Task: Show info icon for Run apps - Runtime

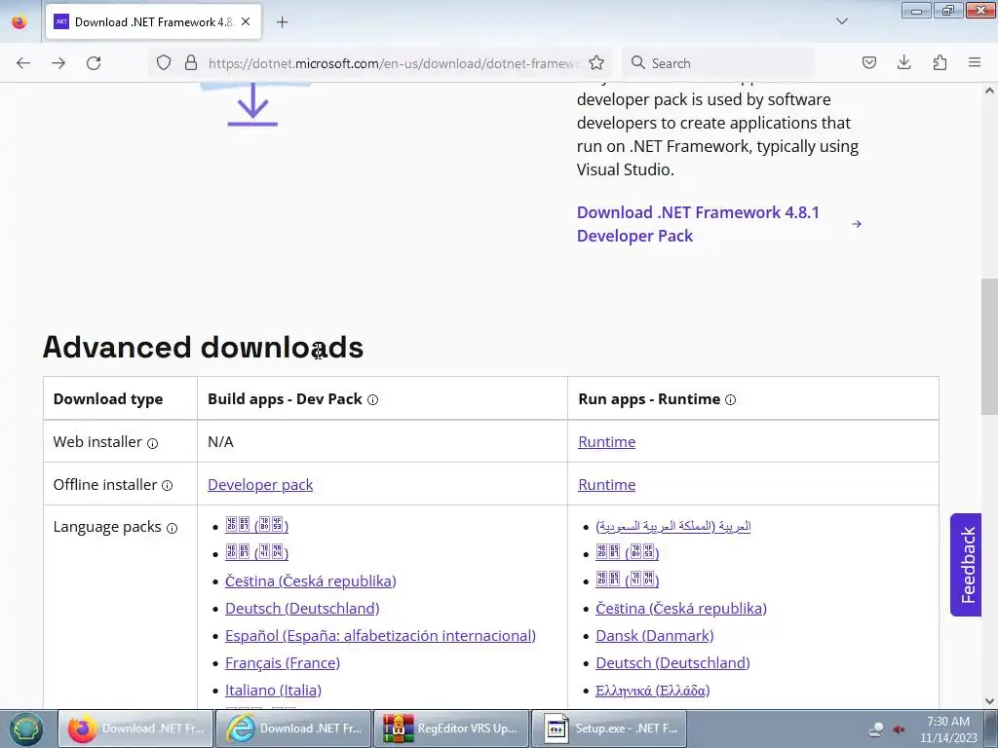Action: pos(731,400)
